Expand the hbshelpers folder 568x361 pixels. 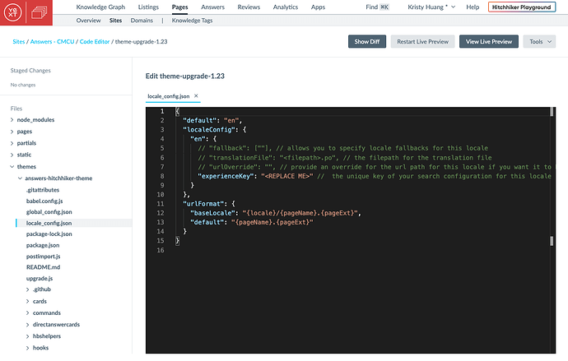tap(27, 336)
